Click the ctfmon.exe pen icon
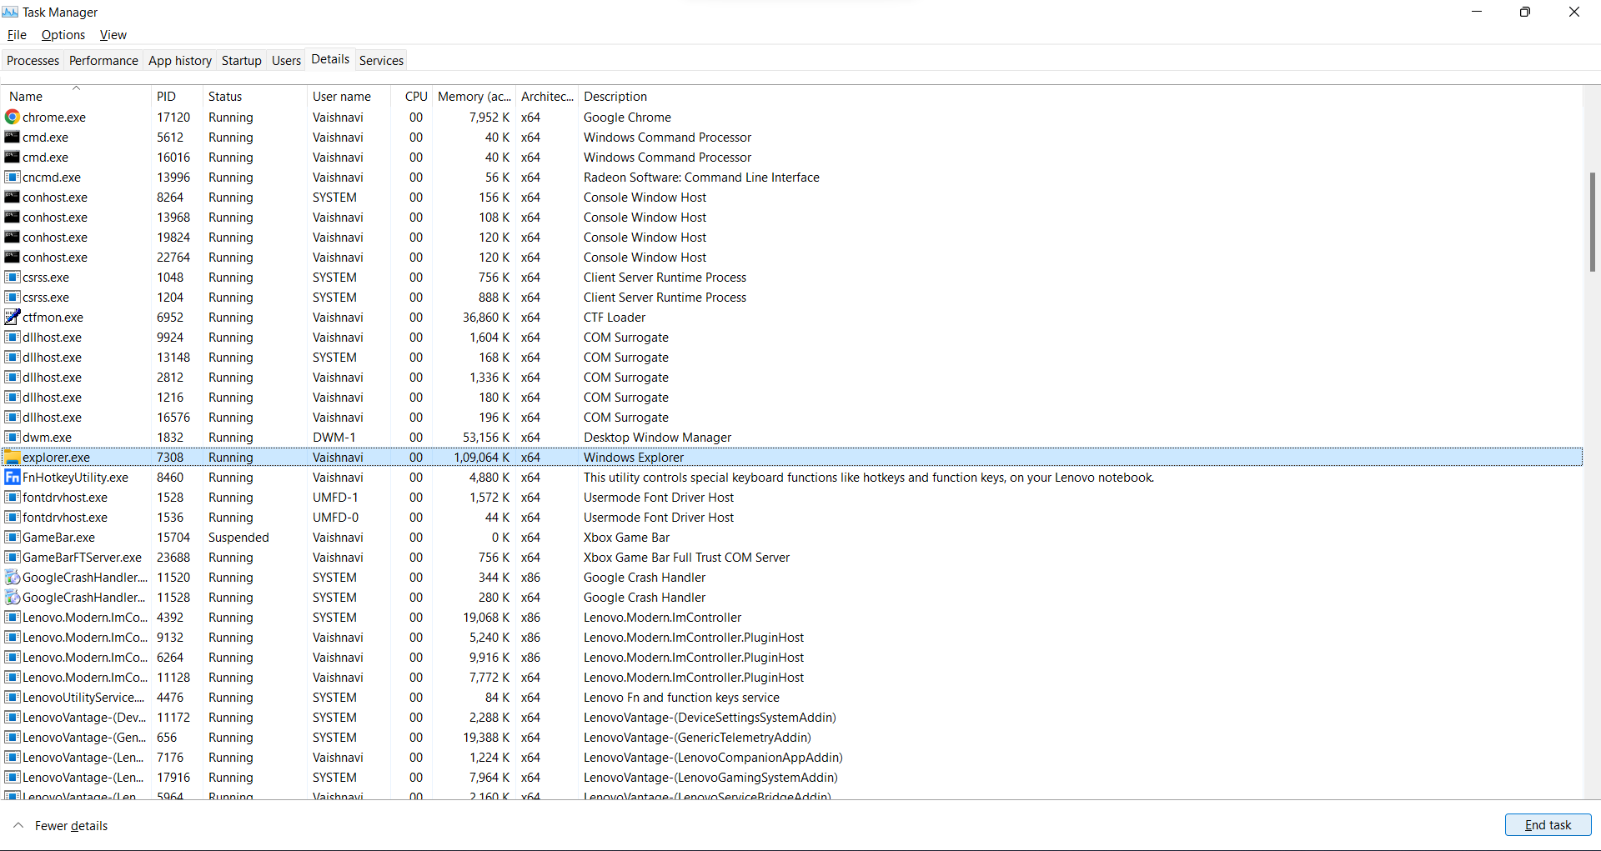 12,318
